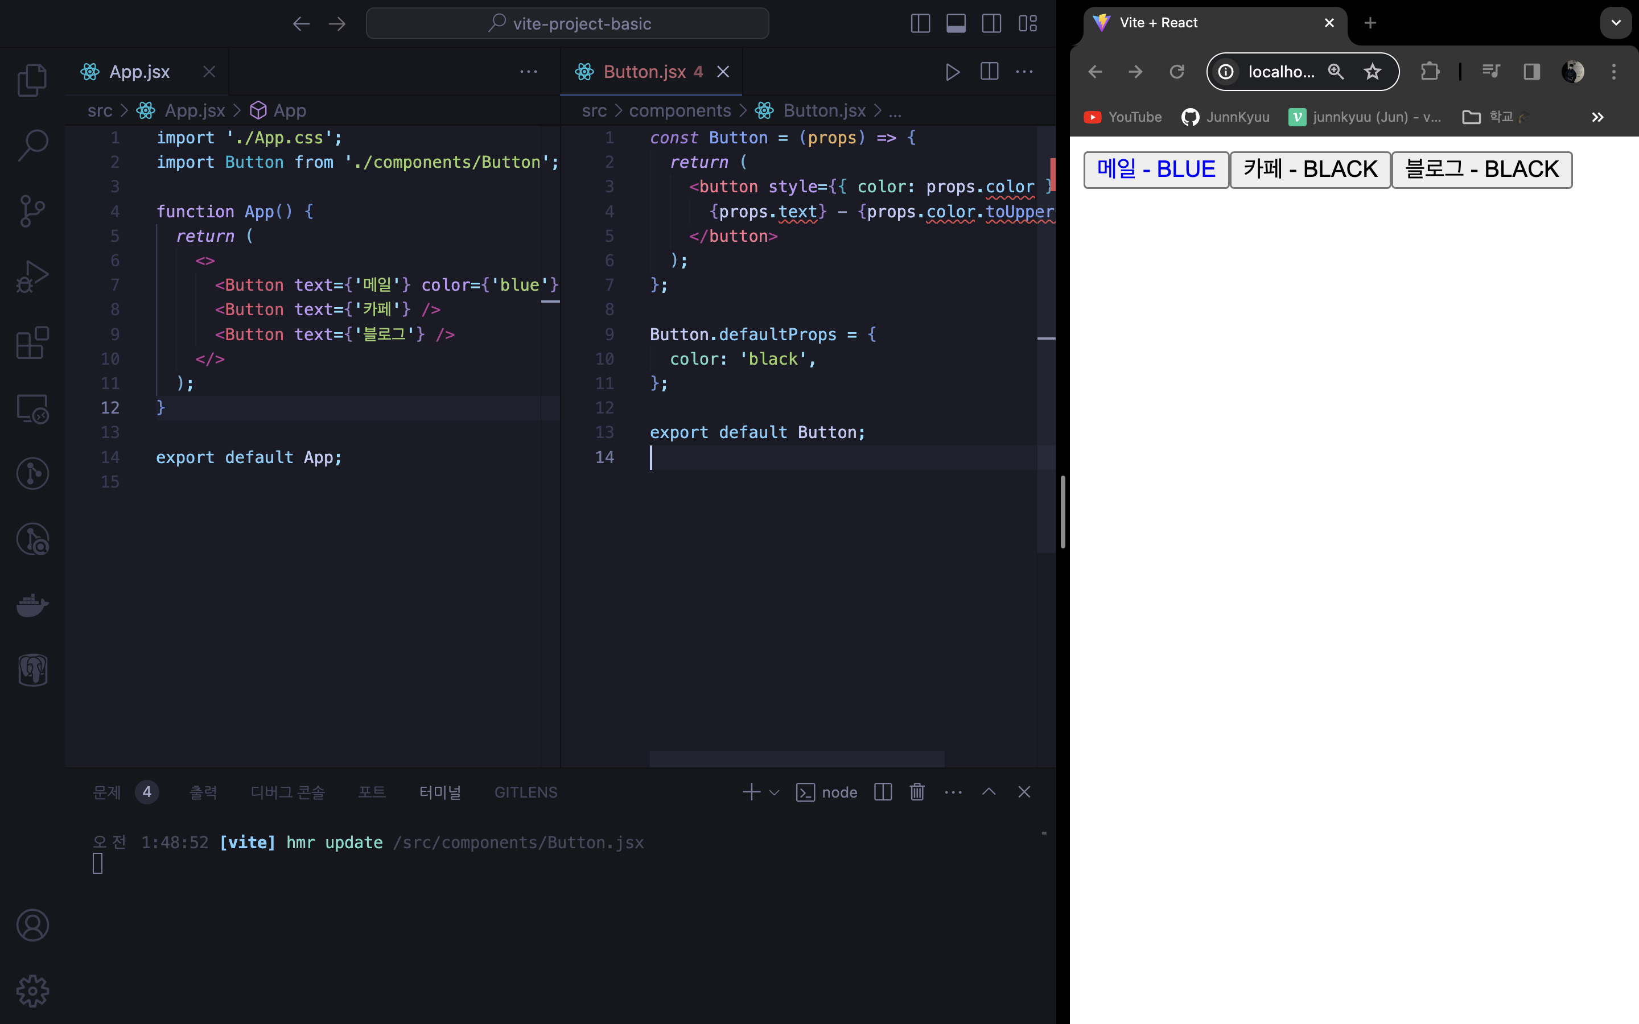Open the Search view in sidebar

[x=32, y=145]
